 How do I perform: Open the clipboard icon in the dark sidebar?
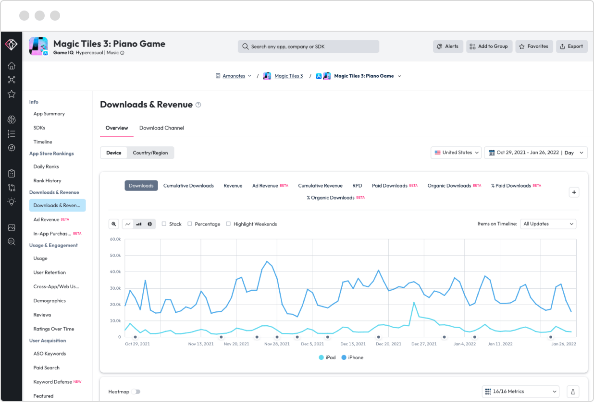click(x=12, y=173)
